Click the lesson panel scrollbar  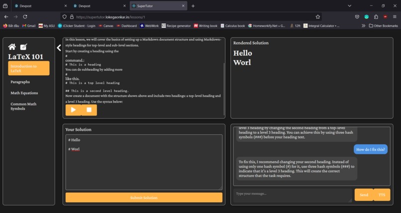[x=224, y=89]
